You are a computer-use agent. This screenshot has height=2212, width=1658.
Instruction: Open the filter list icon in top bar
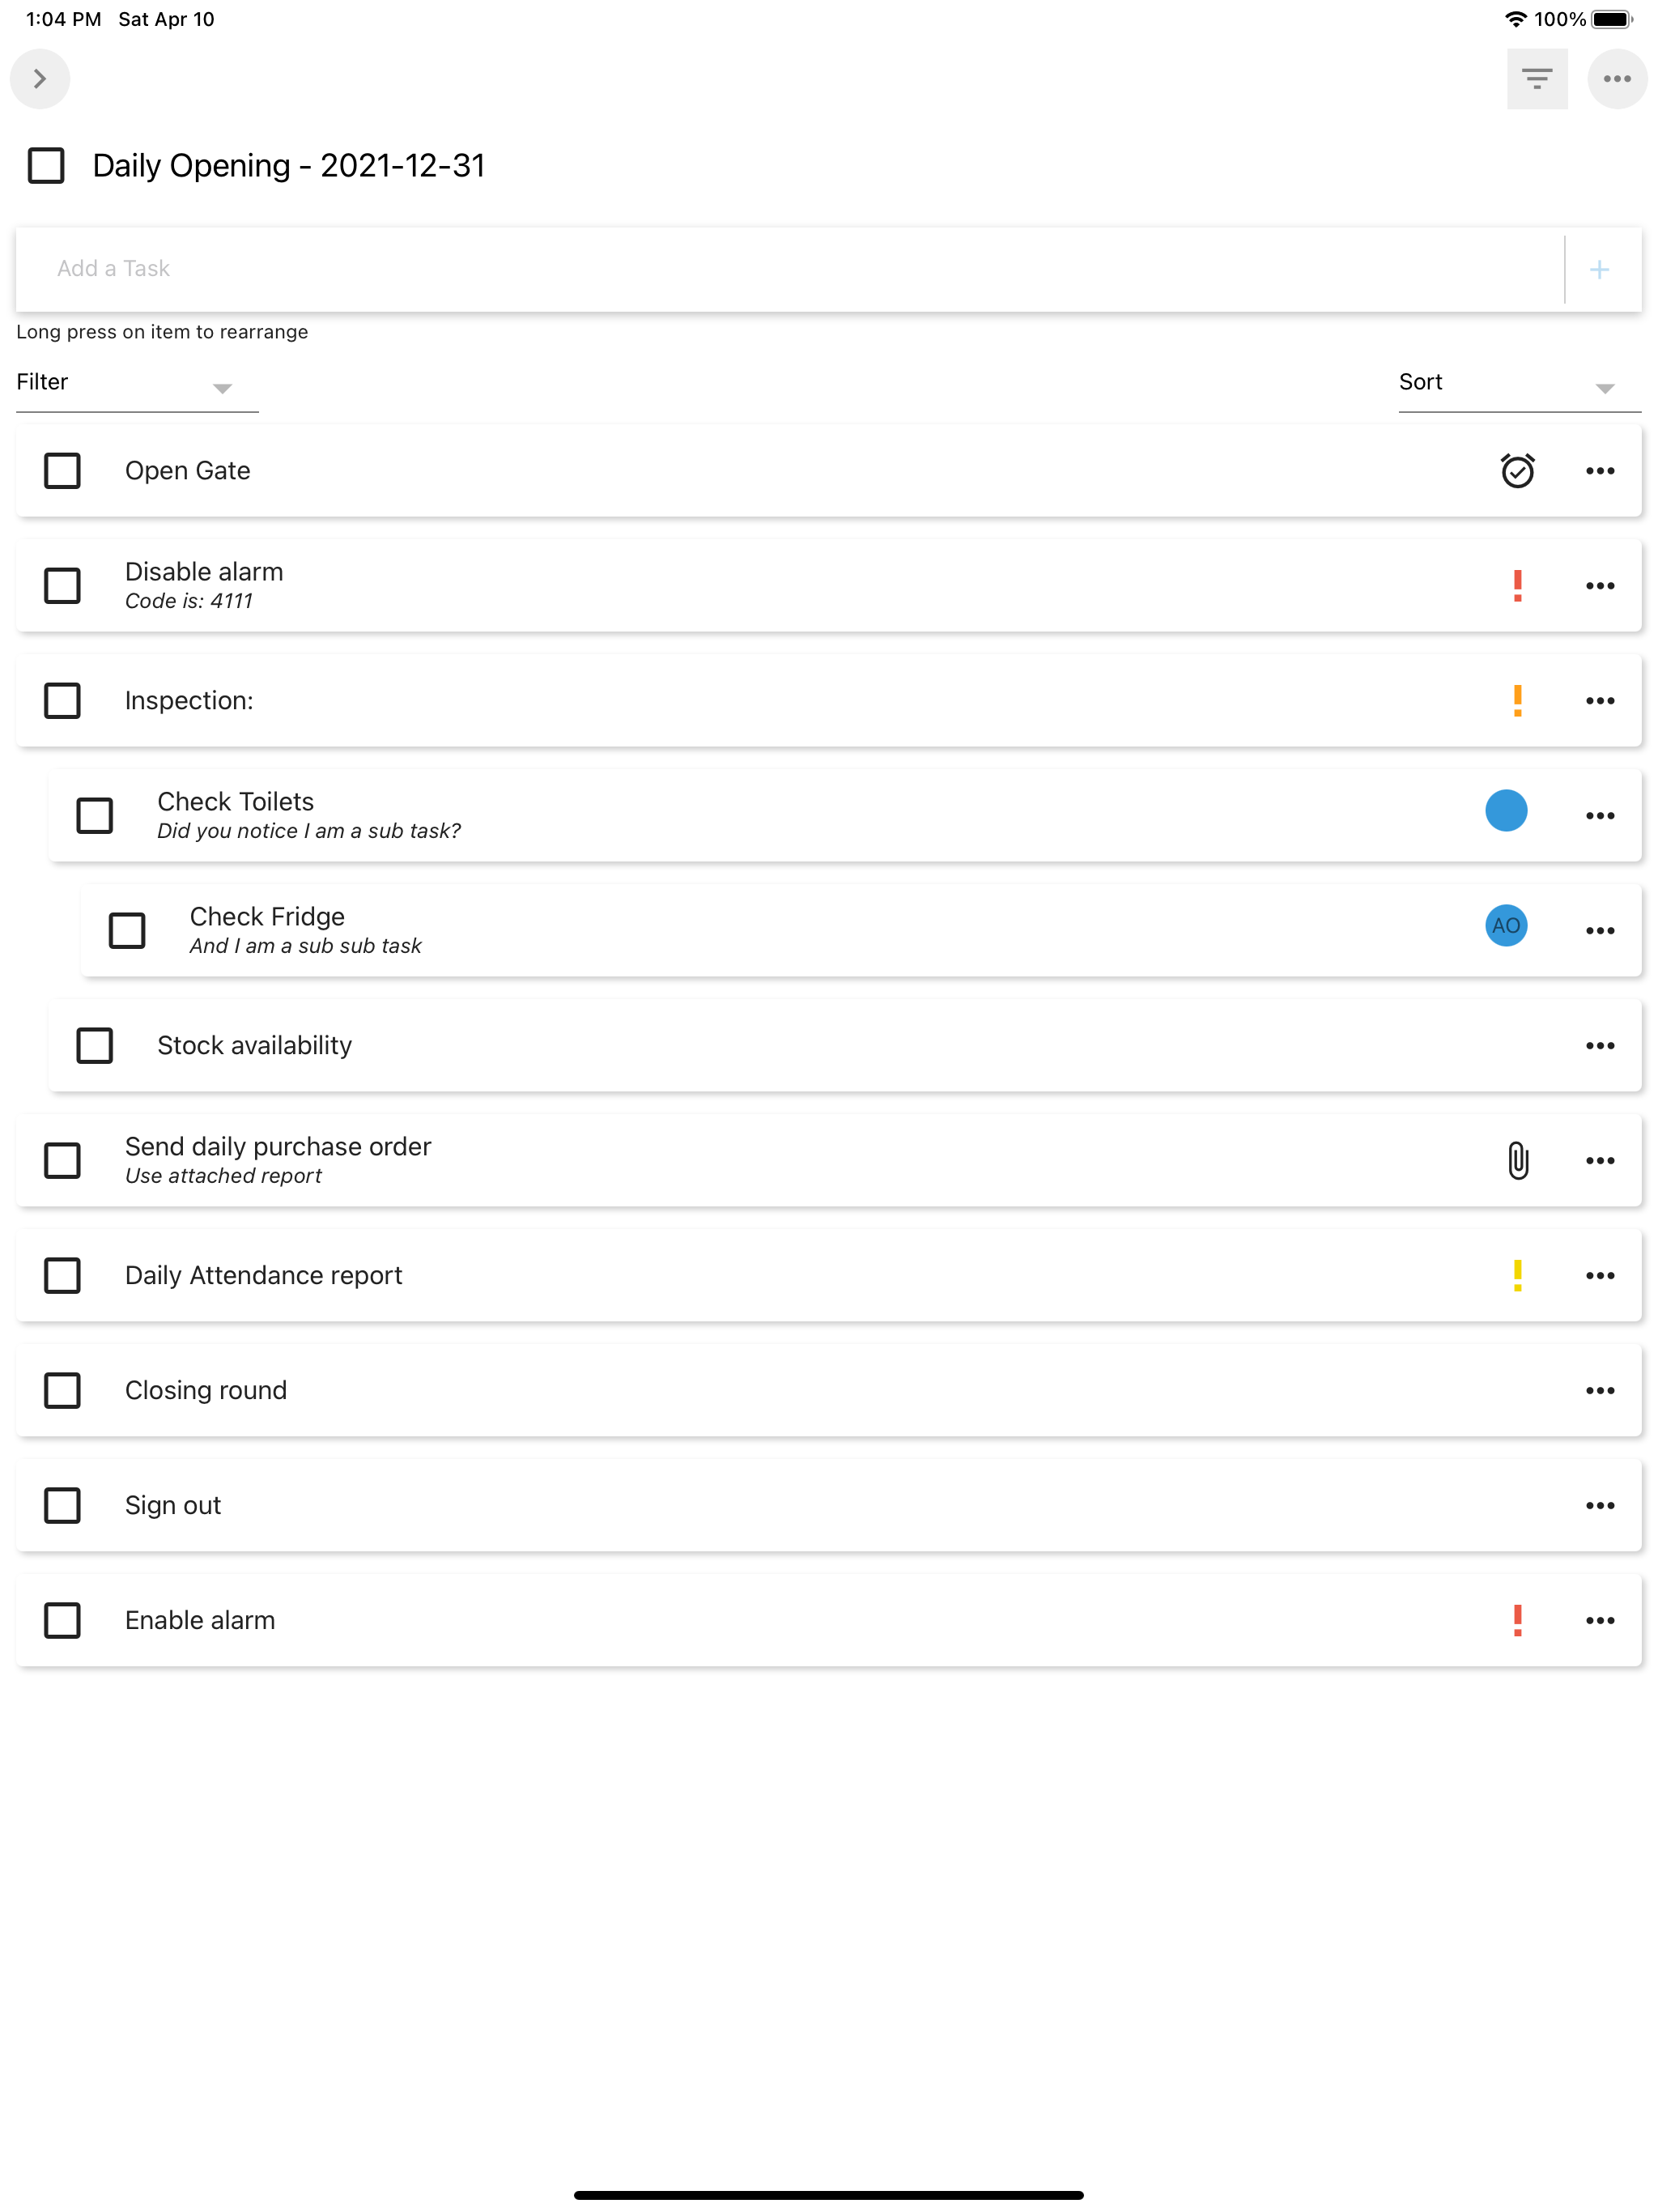(1536, 79)
